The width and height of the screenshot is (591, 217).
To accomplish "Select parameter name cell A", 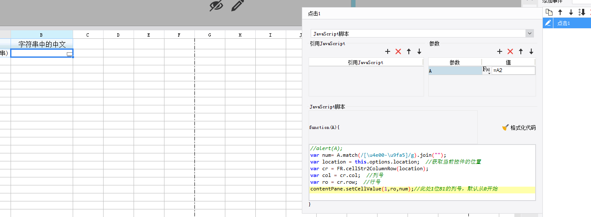I will point(455,71).
